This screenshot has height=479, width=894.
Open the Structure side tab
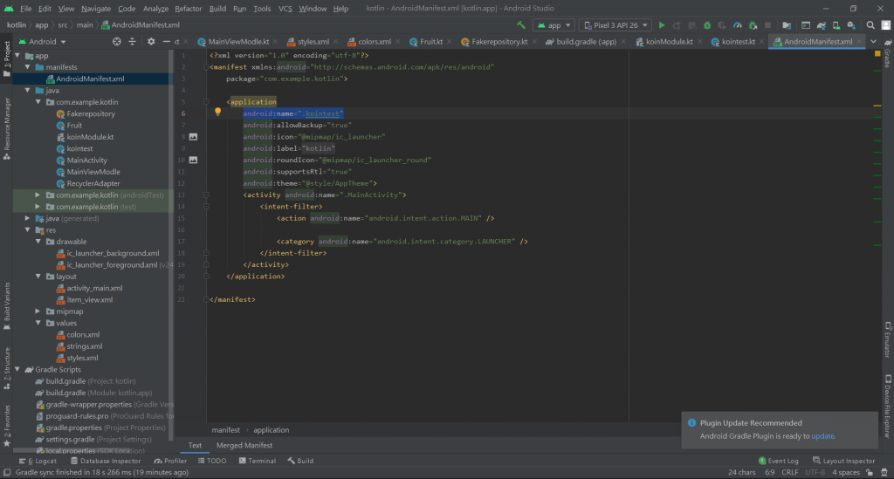[6, 368]
